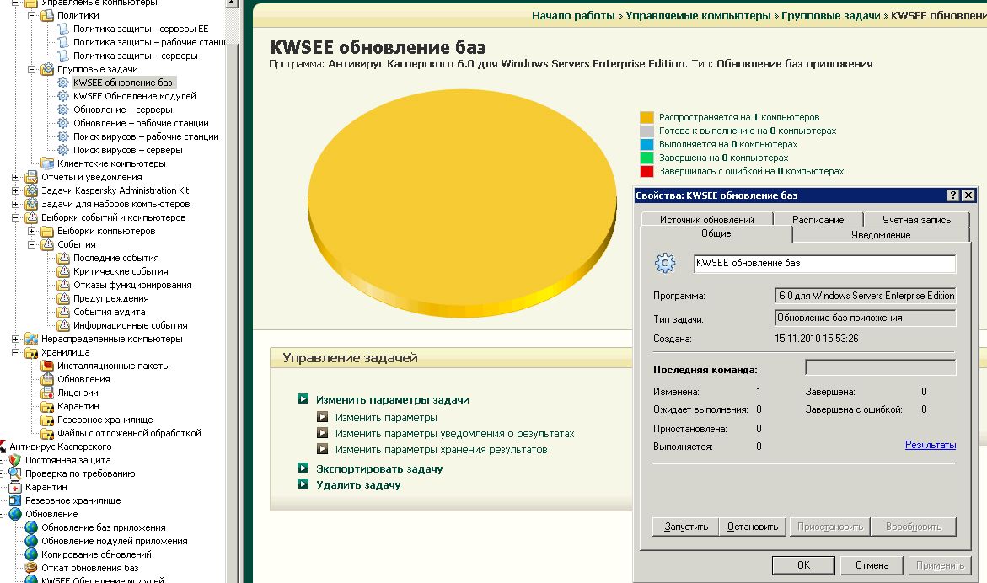Click the Отчеты и уведомления icon
The height and width of the screenshot is (583, 987).
click(31, 177)
